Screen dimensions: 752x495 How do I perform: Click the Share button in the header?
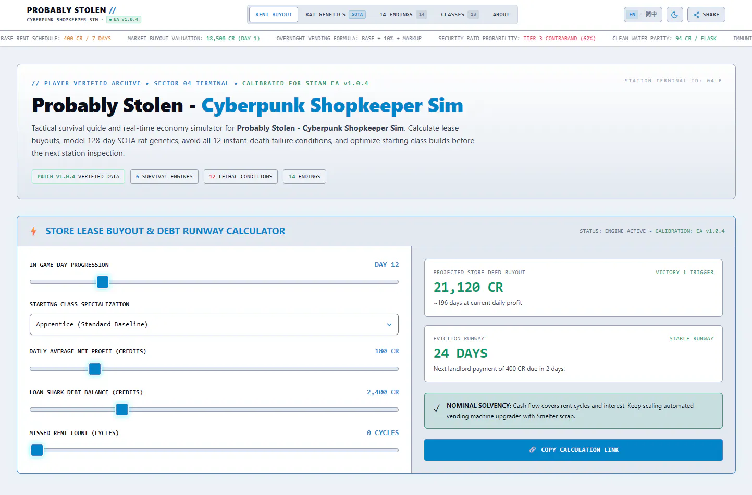click(x=706, y=15)
